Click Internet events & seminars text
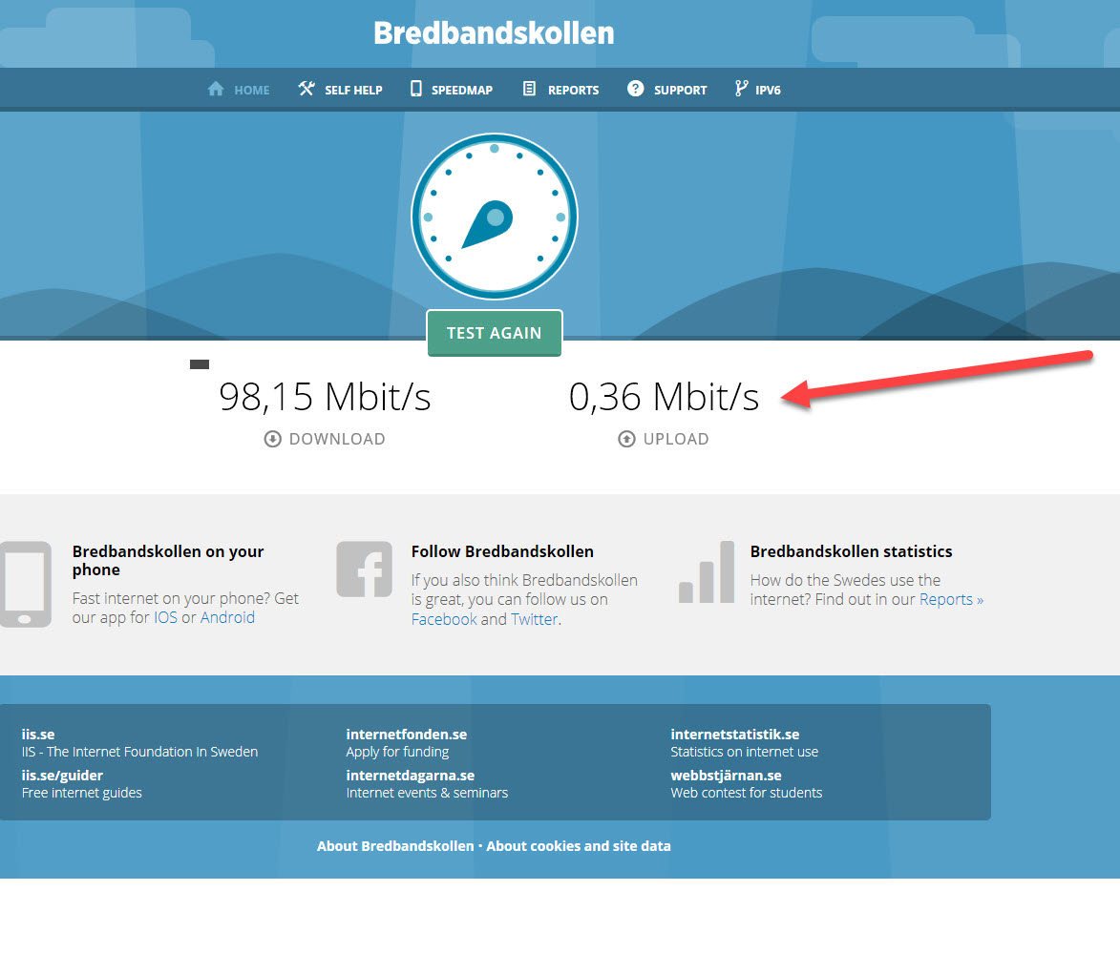 pyautogui.click(x=427, y=793)
